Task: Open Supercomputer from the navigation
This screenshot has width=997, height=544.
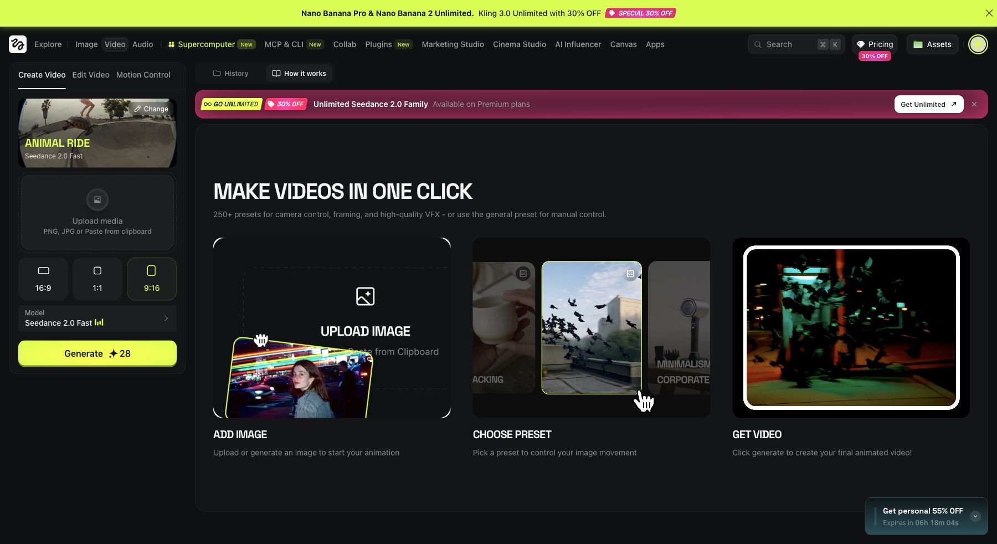Action: pos(212,44)
